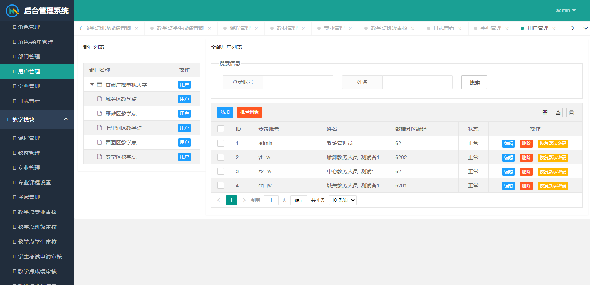Click 恢复默认密码 for the zx_jw row

tap(553, 172)
